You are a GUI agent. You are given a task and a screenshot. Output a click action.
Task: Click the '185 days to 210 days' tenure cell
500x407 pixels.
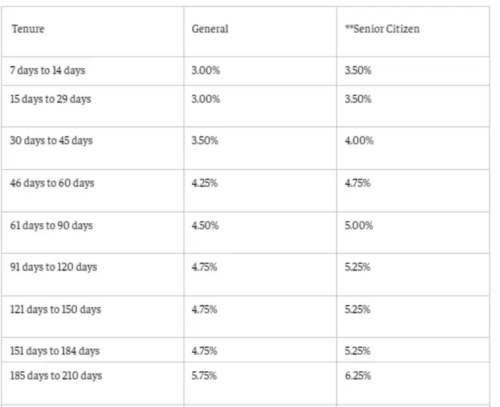point(55,376)
